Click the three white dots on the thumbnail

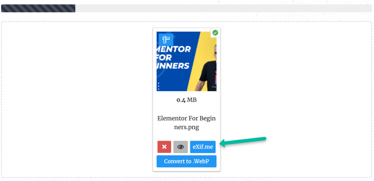click(159, 86)
